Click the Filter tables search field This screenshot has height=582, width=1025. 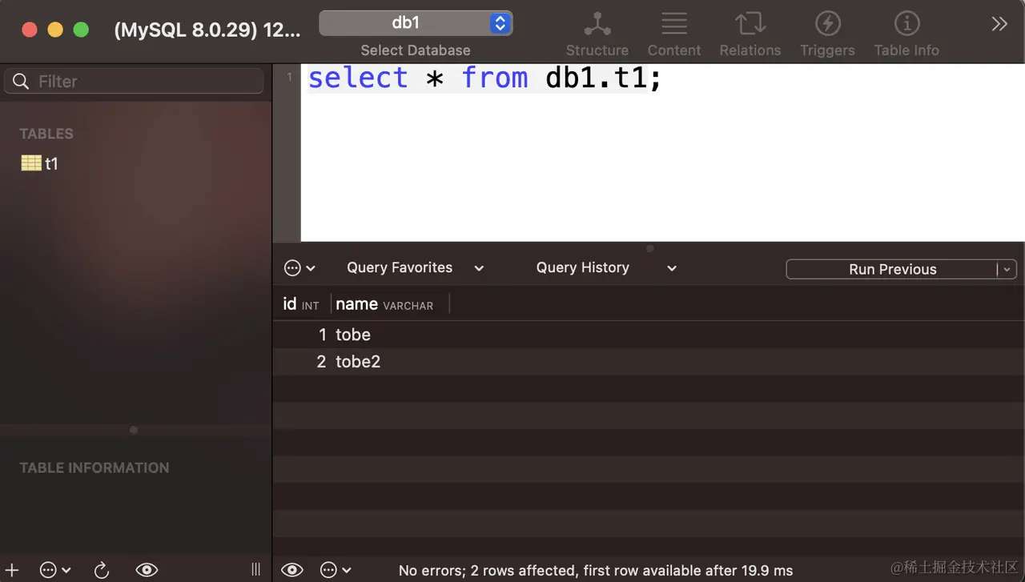click(x=134, y=81)
